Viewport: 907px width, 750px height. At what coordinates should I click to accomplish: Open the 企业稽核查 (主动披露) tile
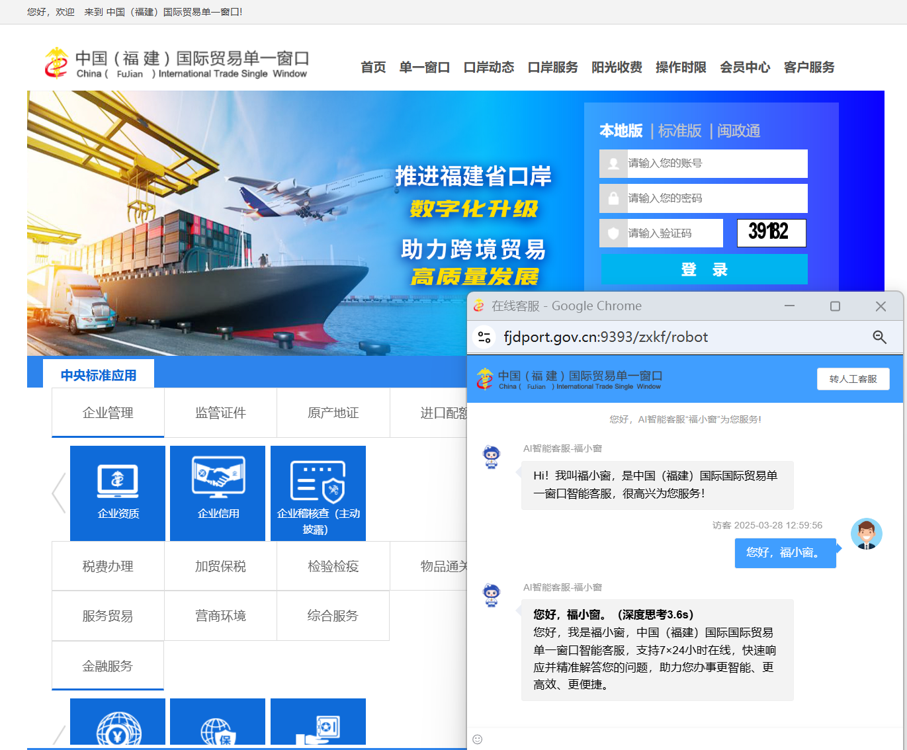[x=318, y=493]
